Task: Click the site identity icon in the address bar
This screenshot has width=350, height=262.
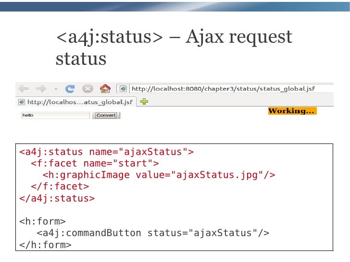Action: tap(123, 89)
